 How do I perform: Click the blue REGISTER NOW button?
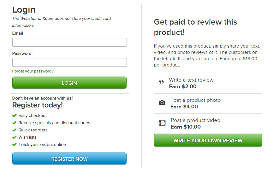(69, 159)
